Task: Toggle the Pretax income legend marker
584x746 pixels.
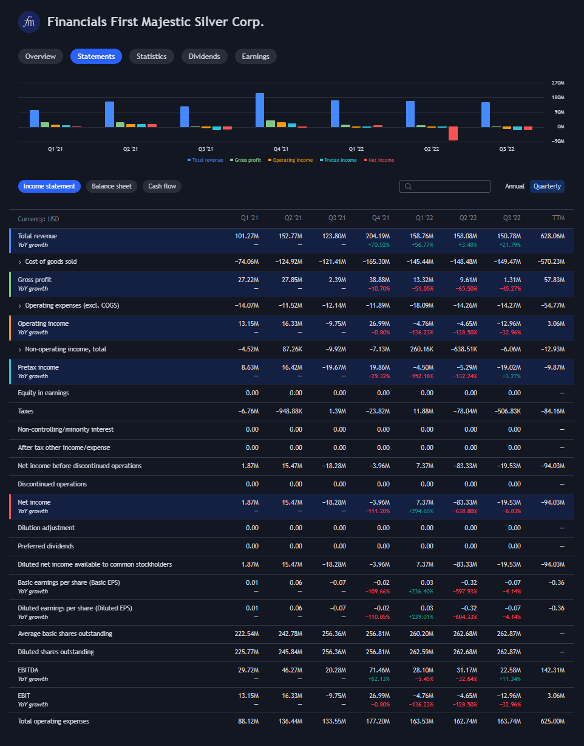Action: pos(338,159)
